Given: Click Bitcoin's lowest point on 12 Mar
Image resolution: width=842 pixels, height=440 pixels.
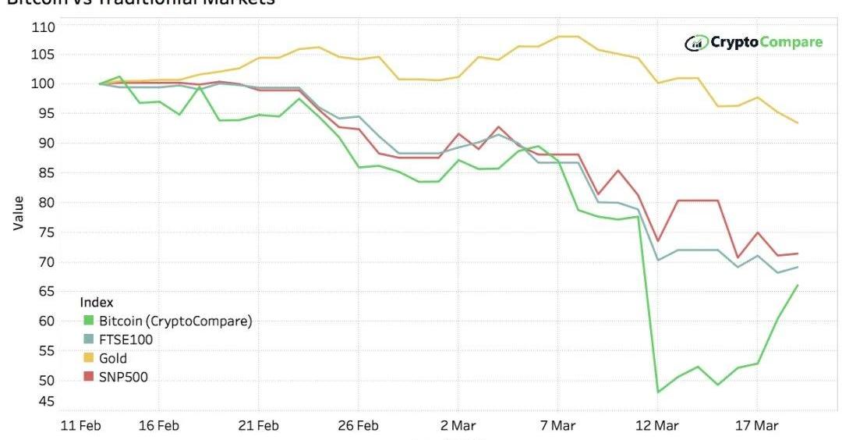Looking at the screenshot, I should tap(658, 392).
